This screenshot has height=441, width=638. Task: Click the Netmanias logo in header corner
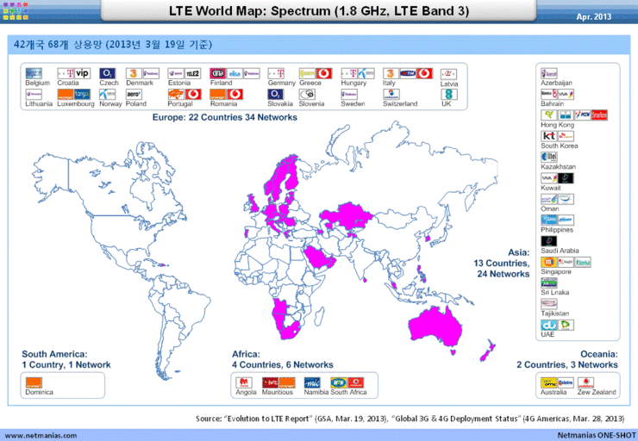click(16, 11)
